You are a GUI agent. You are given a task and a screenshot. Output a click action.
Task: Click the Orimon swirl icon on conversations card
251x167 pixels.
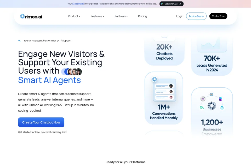tap(155, 79)
